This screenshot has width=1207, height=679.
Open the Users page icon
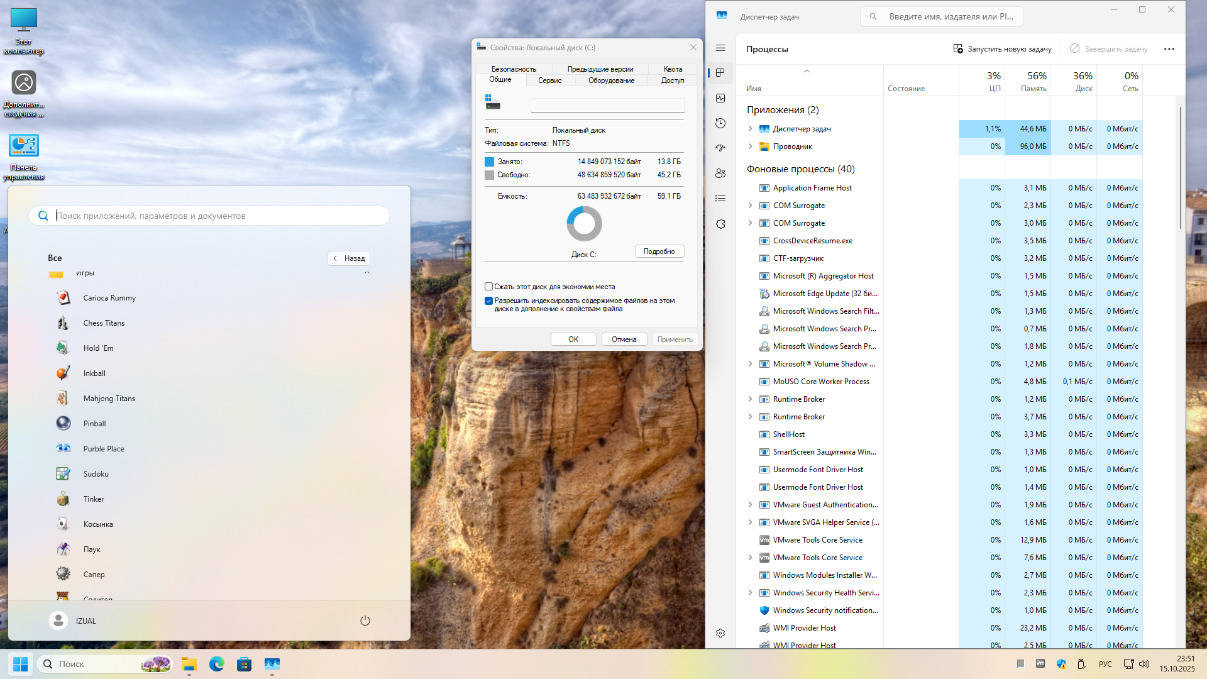pos(720,174)
